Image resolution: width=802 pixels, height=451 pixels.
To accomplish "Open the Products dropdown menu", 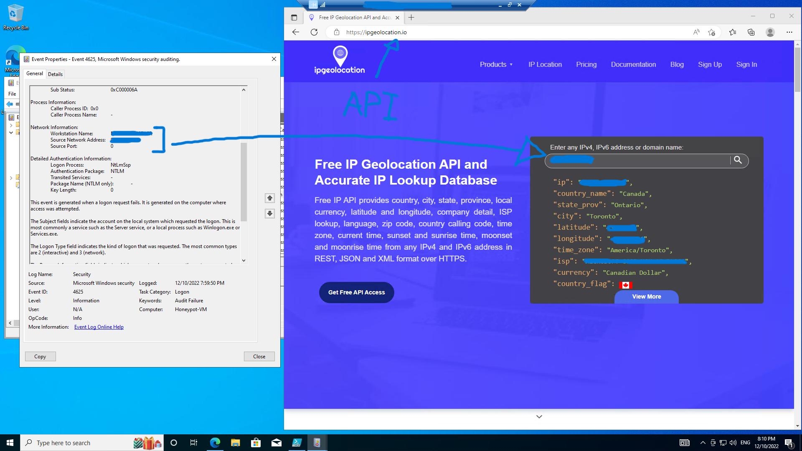I will pos(496,64).
